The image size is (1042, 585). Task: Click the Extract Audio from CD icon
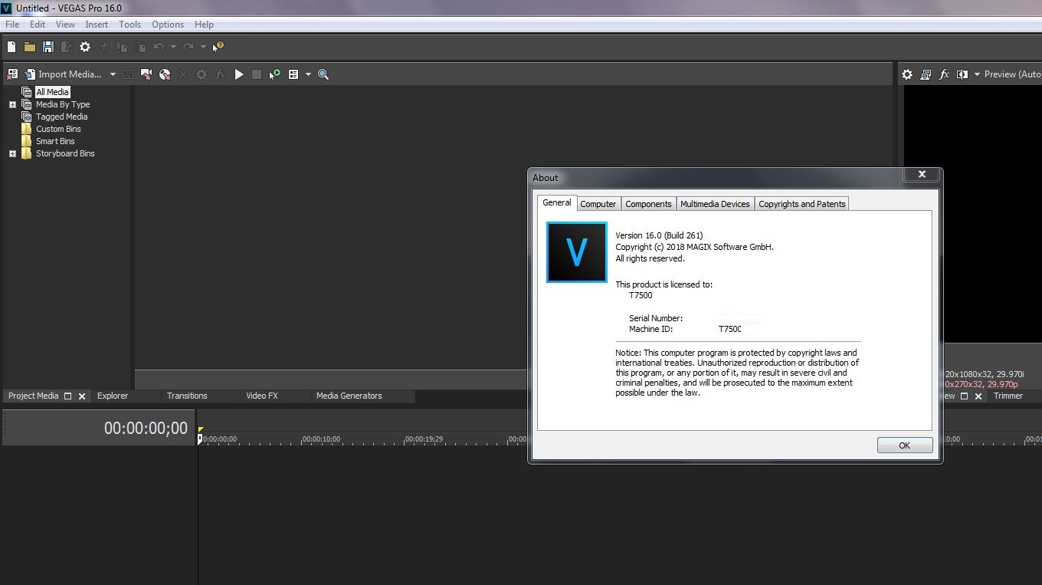point(165,74)
